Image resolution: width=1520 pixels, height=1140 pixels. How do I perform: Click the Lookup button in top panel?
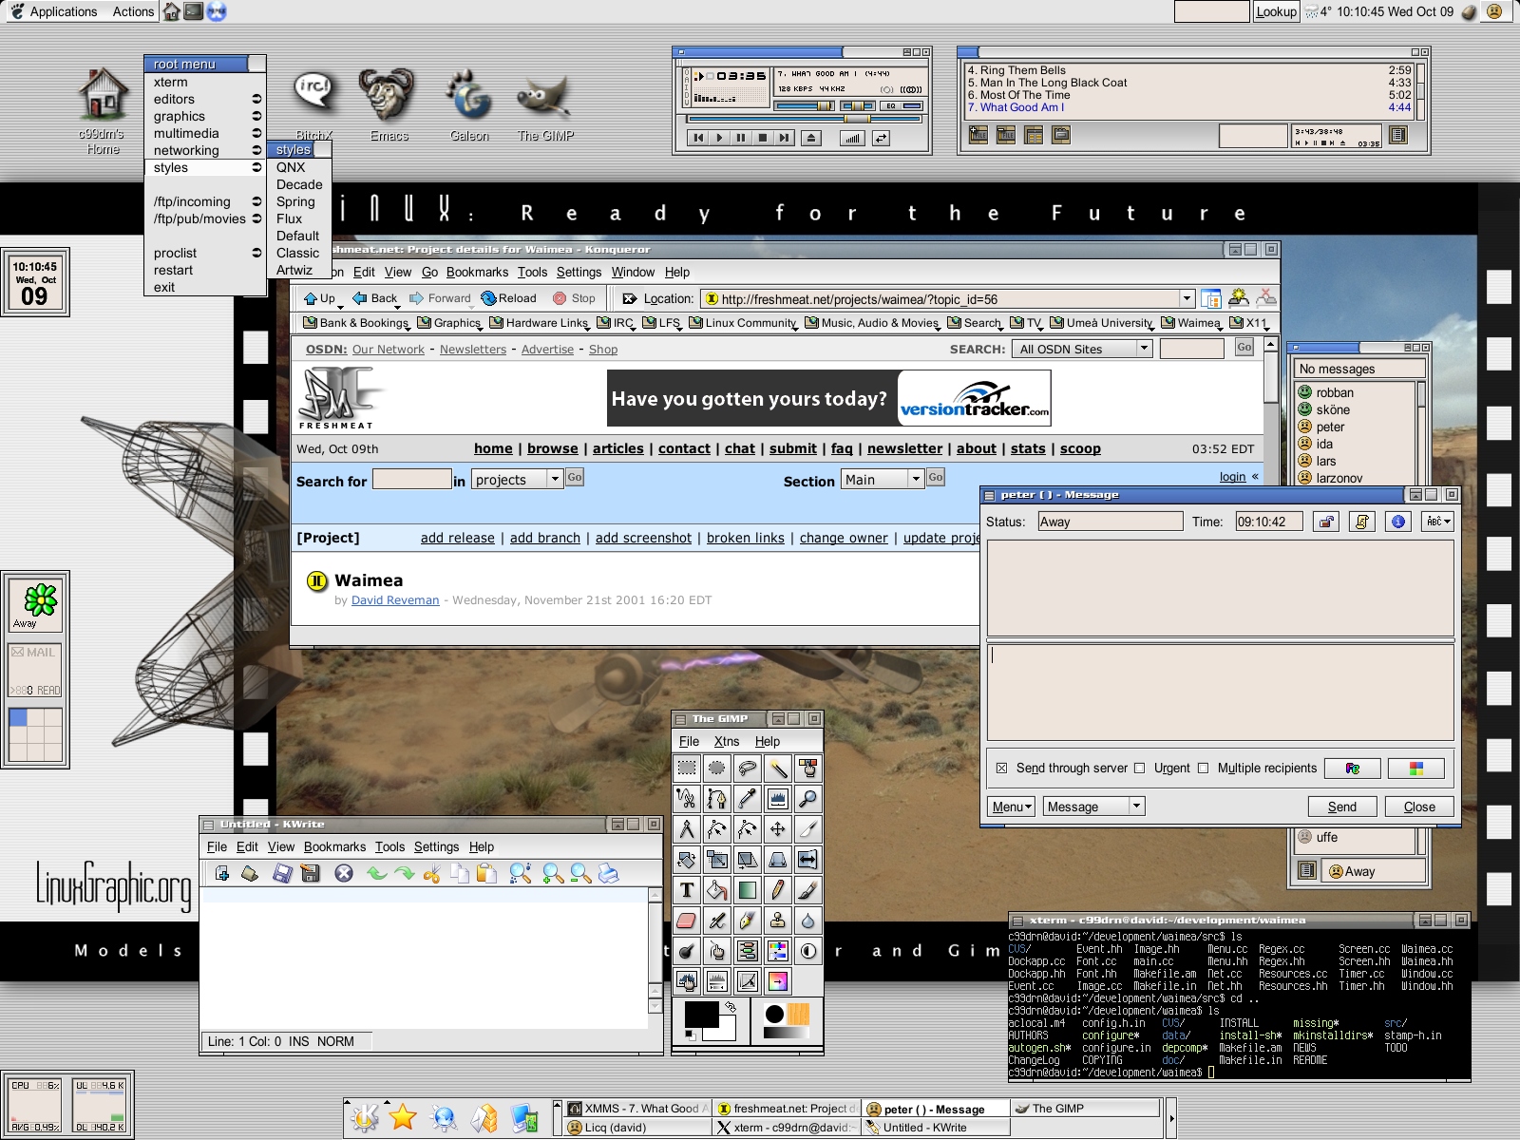(1276, 11)
